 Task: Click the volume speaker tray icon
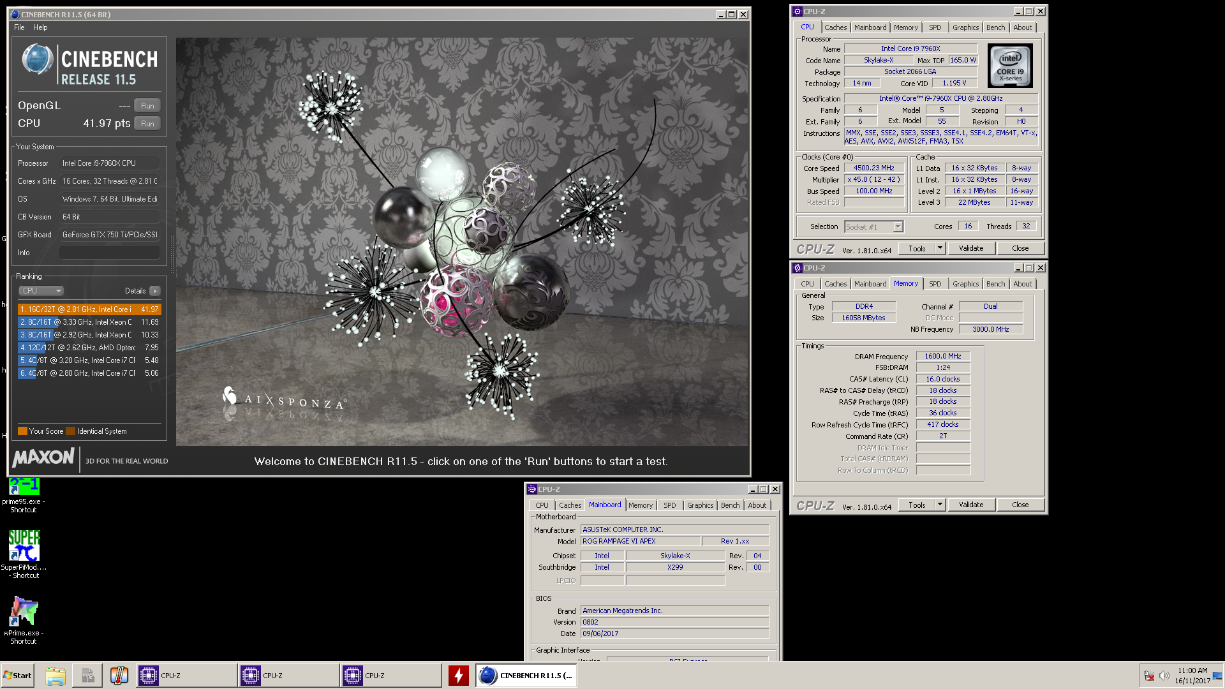click(x=1164, y=676)
